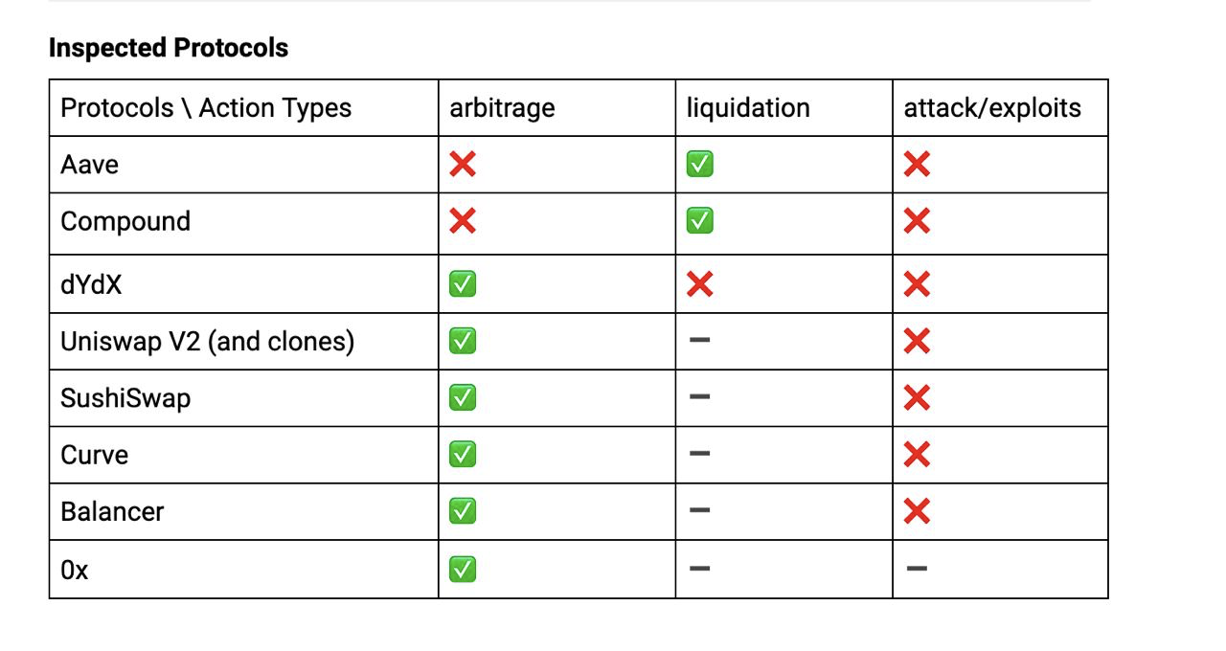Click the green checkmark for Compound liquidation
The height and width of the screenshot is (651, 1226).
click(699, 222)
